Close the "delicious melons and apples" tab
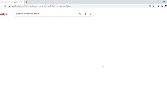Viewport: 167px width, 94px height. [22, 2]
